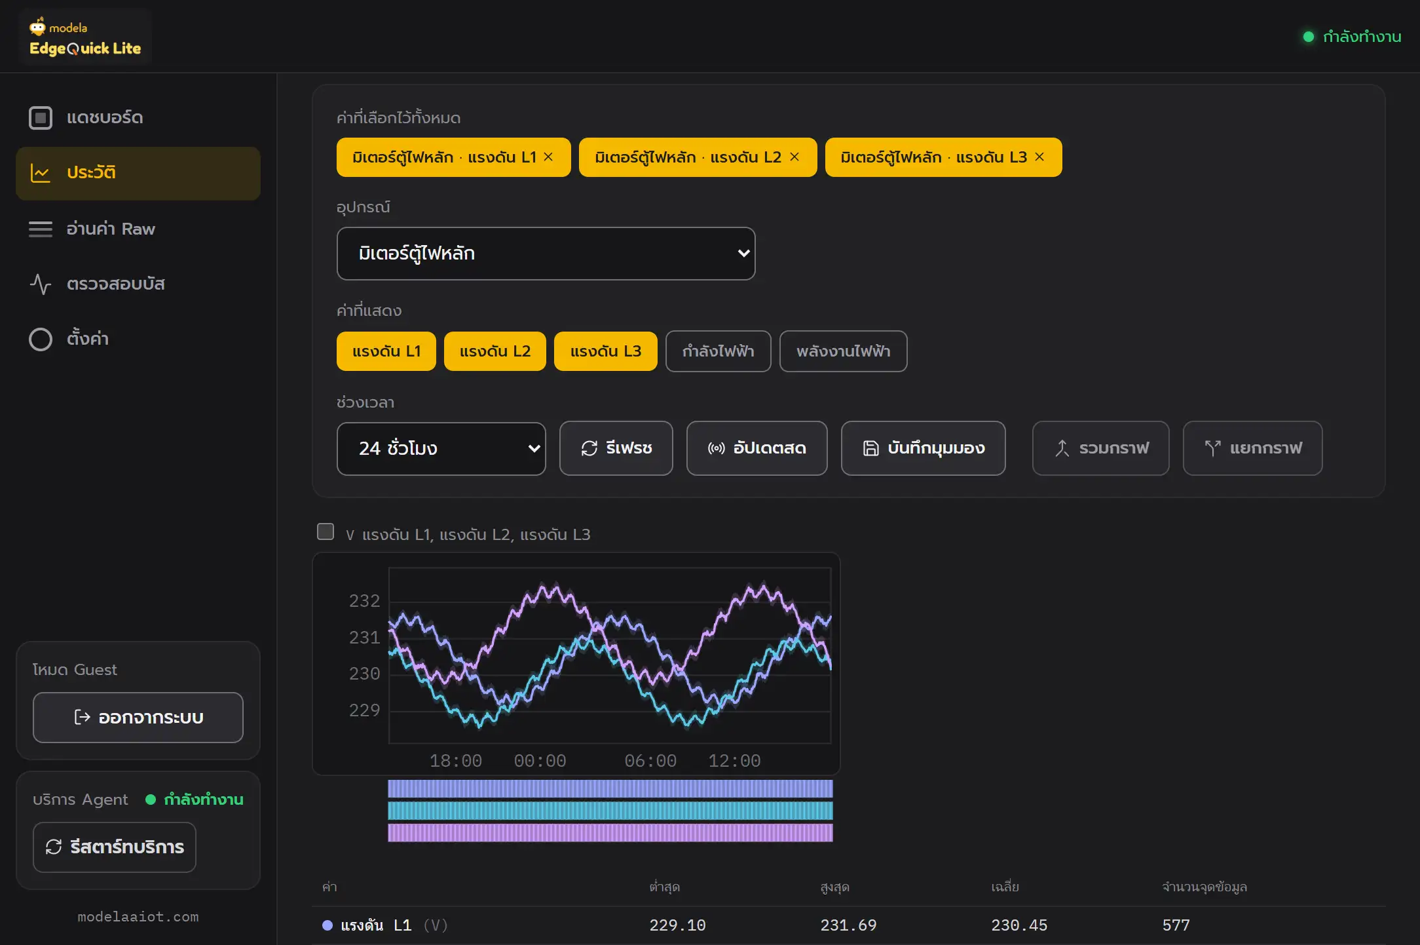
Task: Remove the แรงดัน L1 selected chip
Action: coord(548,157)
